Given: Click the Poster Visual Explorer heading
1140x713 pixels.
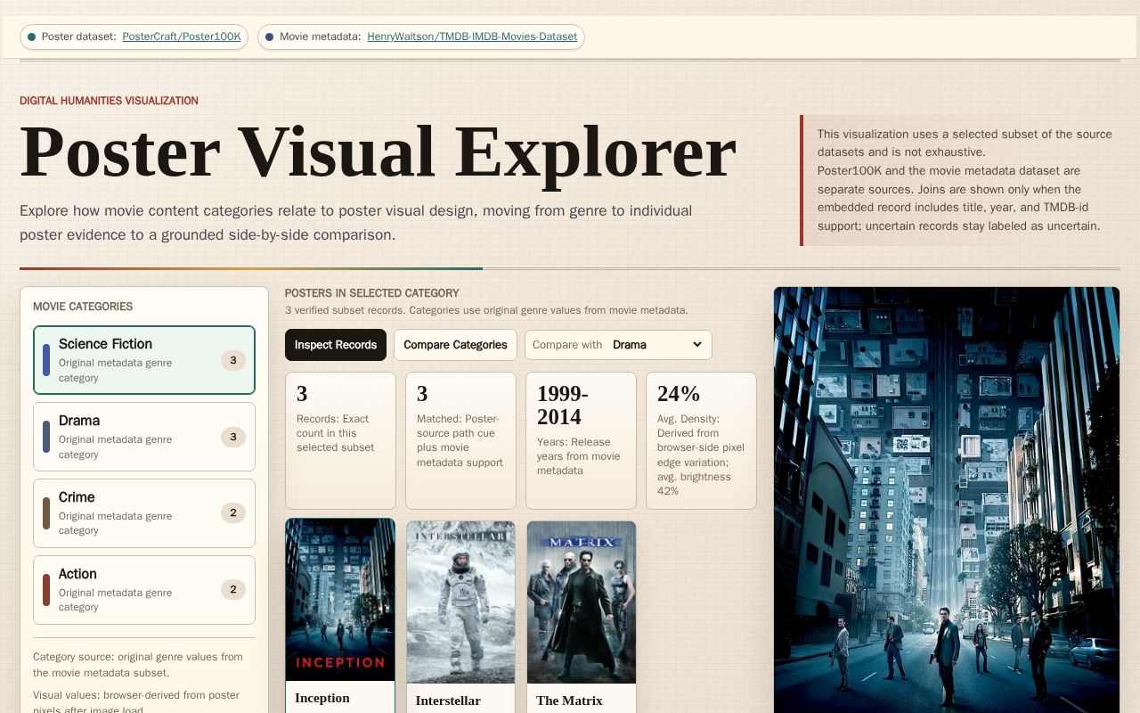Looking at the screenshot, I should pos(378,152).
